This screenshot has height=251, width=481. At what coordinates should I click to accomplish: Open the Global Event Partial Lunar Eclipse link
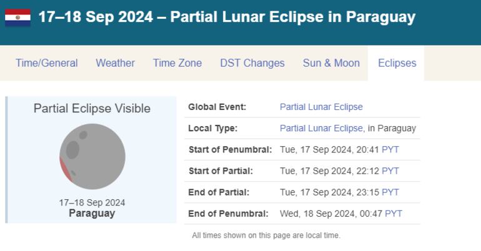pyautogui.click(x=321, y=107)
